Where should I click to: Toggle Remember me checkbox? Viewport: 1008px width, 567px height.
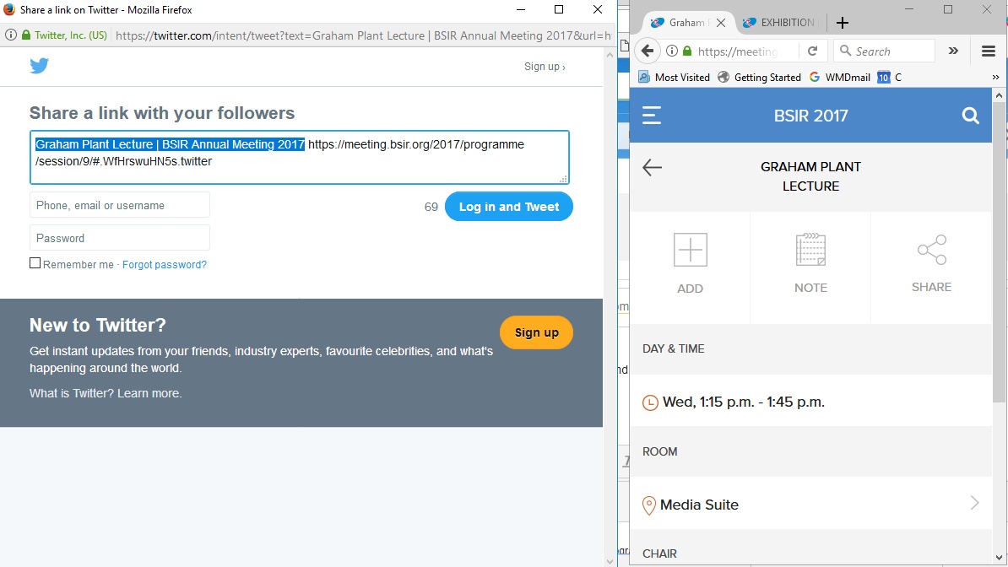[x=35, y=263]
